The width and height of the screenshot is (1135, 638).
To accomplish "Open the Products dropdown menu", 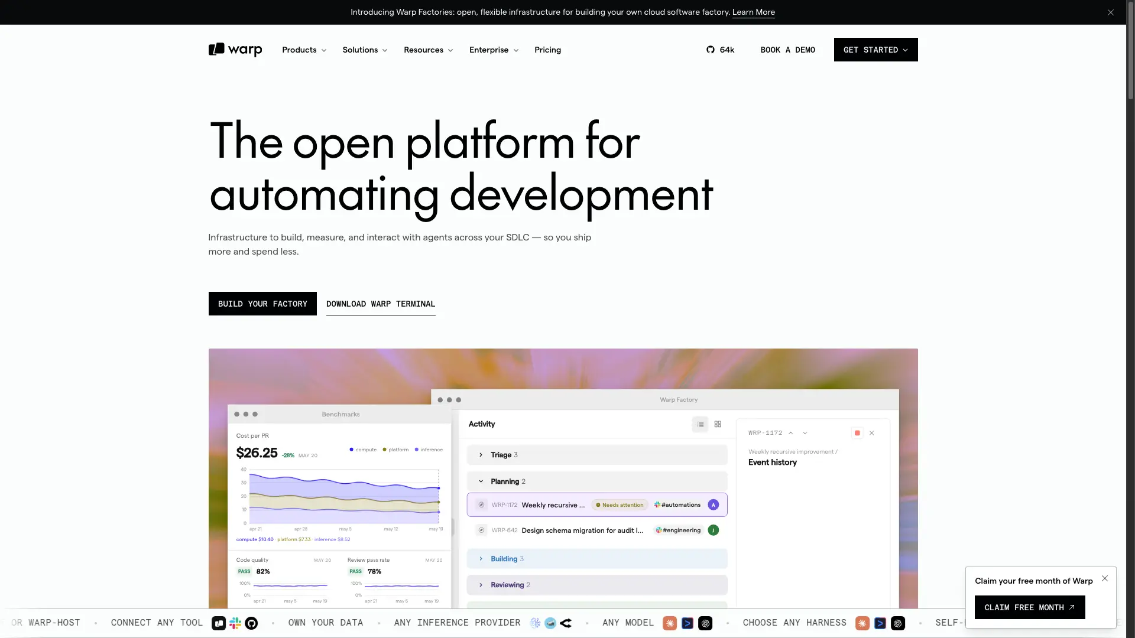I will [304, 50].
